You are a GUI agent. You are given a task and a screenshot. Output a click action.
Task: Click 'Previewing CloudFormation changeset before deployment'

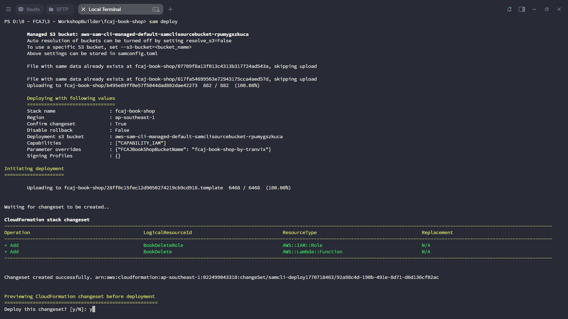pos(80,297)
